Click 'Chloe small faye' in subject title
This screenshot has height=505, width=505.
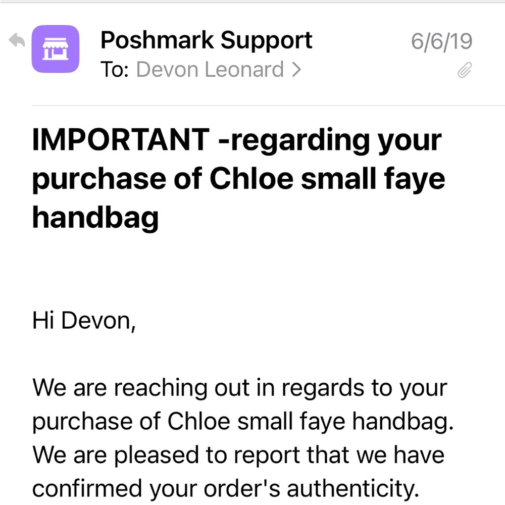click(x=328, y=179)
